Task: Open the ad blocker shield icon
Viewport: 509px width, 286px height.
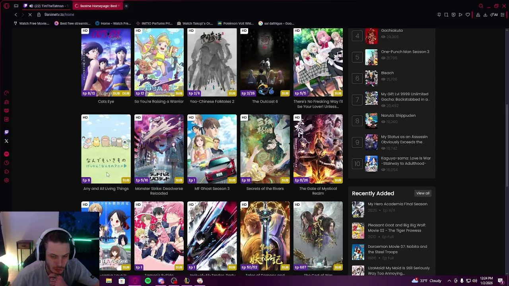Action: (x=453, y=15)
